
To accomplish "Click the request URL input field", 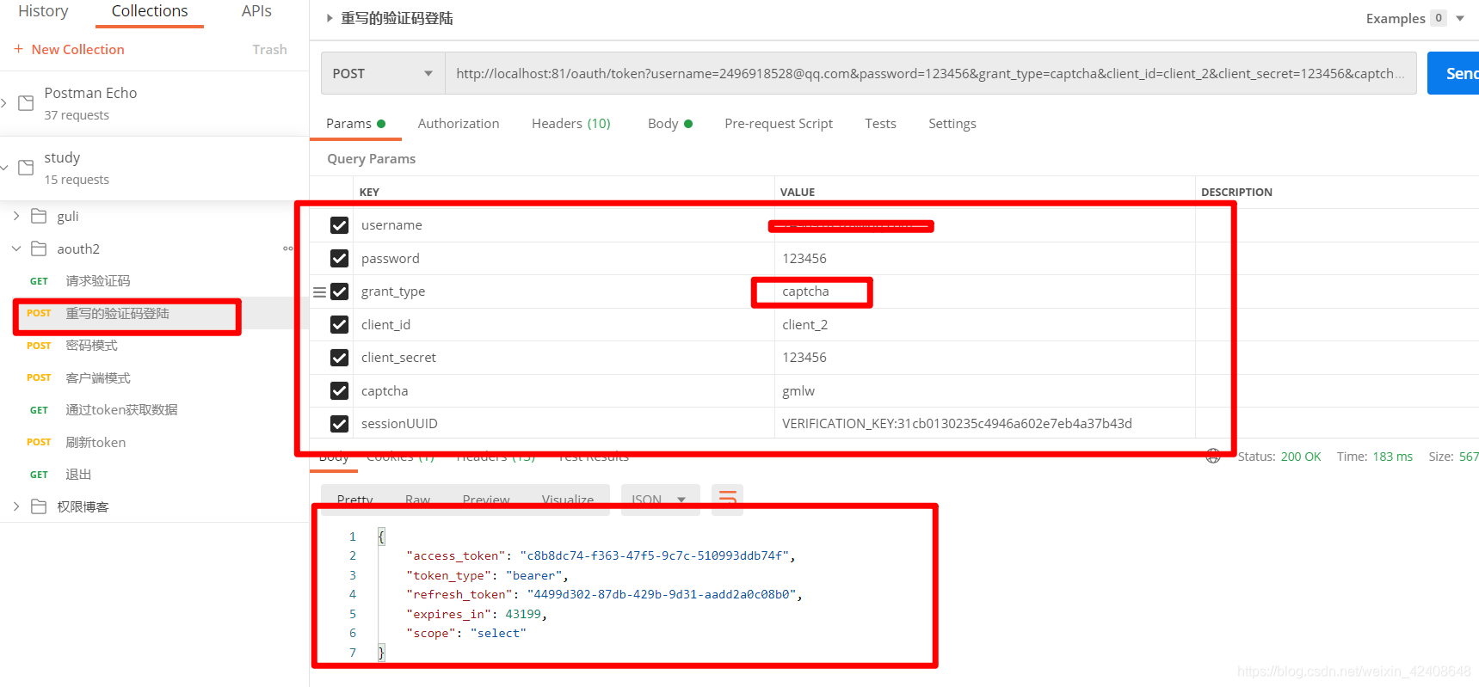I will click(x=930, y=73).
